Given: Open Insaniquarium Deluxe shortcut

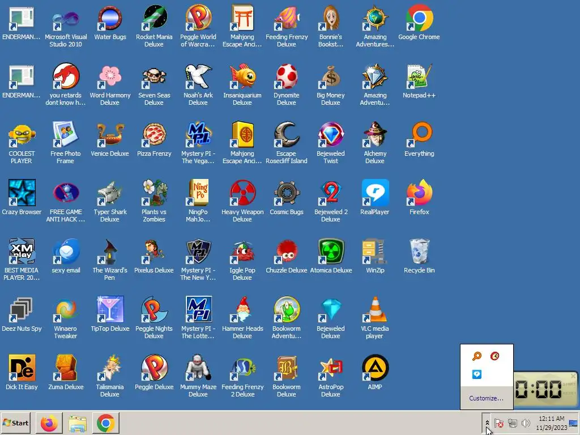Looking at the screenshot, I should click(x=242, y=85).
